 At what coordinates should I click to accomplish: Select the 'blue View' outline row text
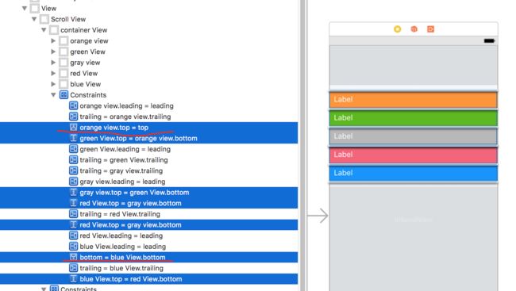(x=85, y=84)
